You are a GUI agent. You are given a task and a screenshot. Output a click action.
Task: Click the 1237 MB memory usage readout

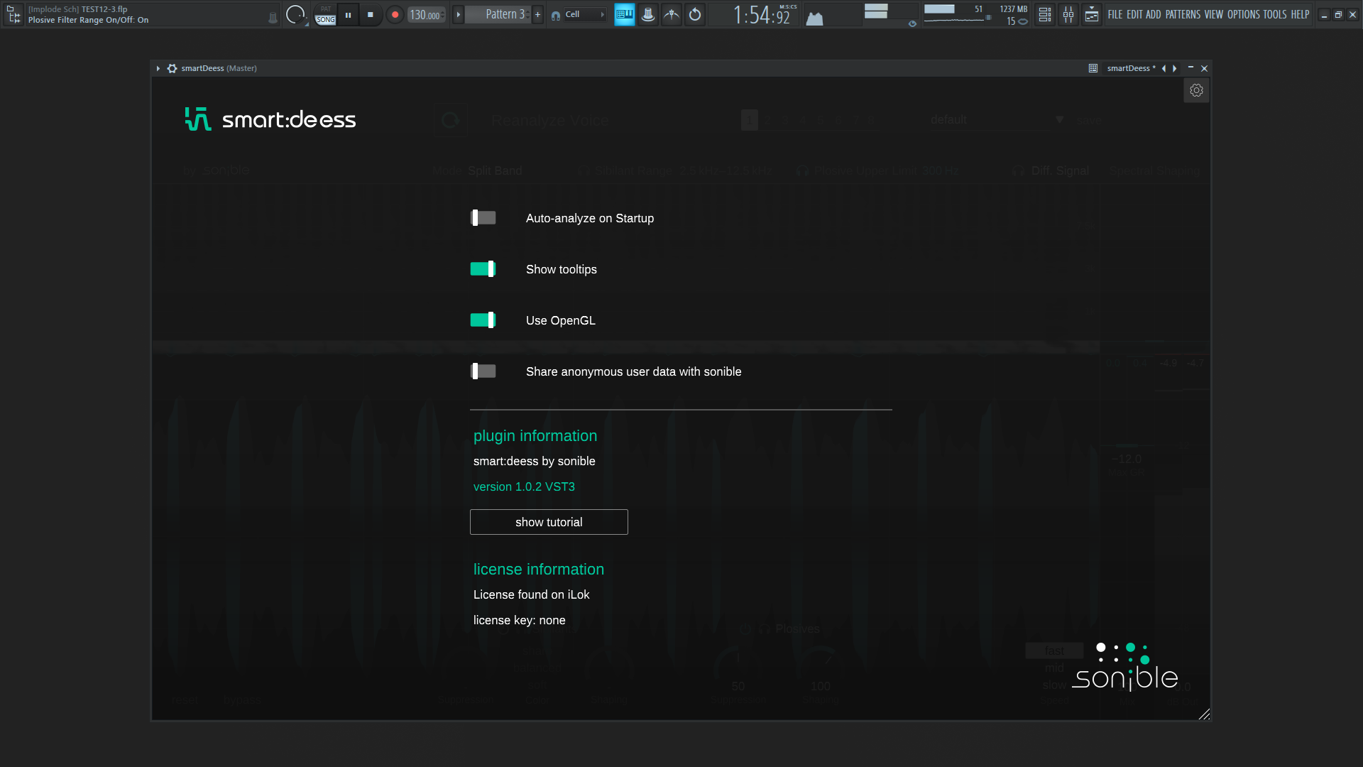click(1013, 9)
